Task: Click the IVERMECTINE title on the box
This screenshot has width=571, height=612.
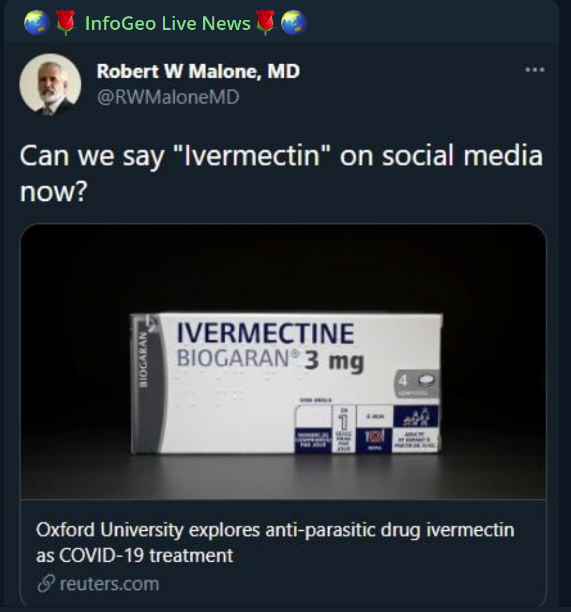Action: coord(266,333)
